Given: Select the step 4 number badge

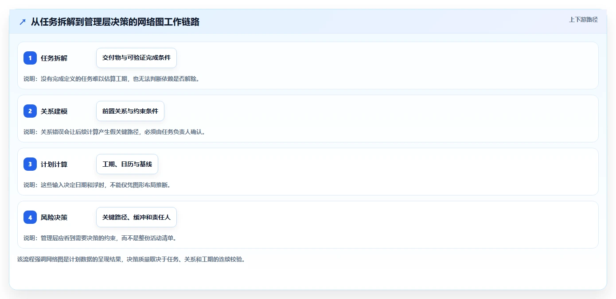Looking at the screenshot, I should point(30,217).
